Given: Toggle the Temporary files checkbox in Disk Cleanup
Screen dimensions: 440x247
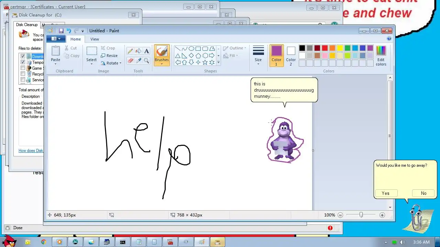Looking at the screenshot, I should pos(23,62).
